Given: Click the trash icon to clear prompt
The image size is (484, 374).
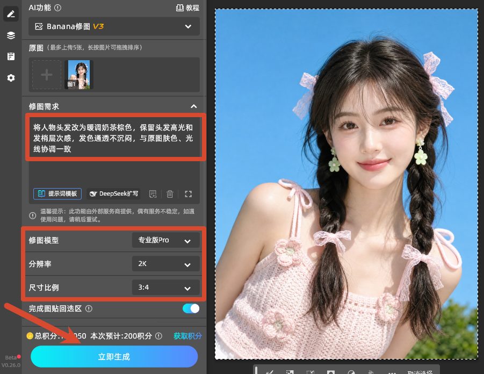Looking at the screenshot, I should 170,194.
